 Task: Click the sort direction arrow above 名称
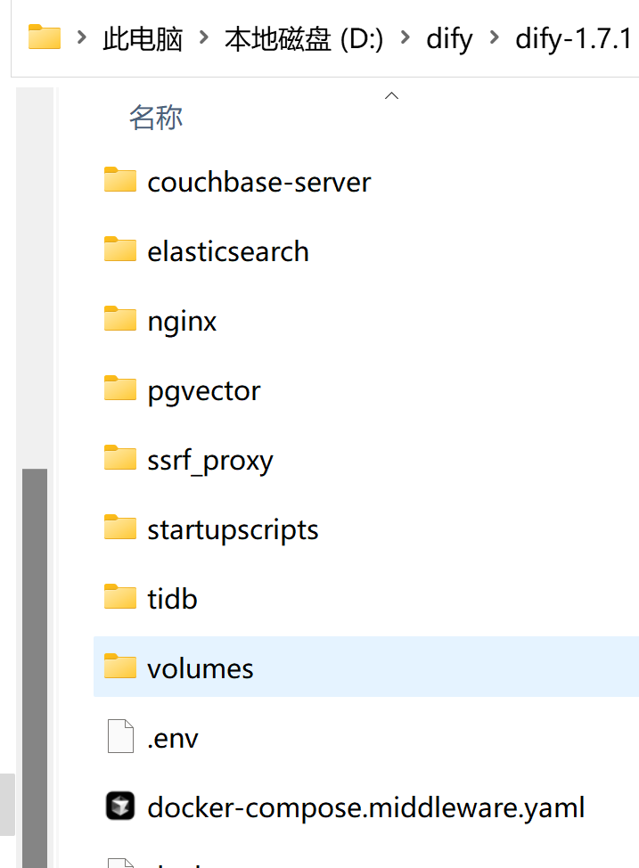point(391,95)
